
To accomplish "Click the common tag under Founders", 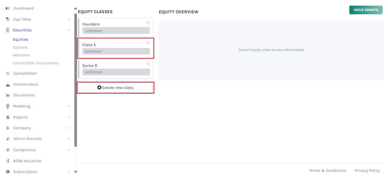I will pos(116,31).
